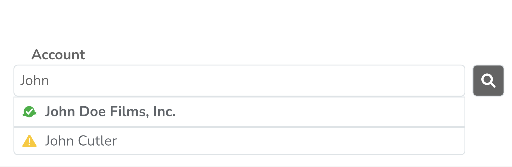Click the green verified checkmark badge
This screenshot has width=512, height=167.
click(29, 112)
